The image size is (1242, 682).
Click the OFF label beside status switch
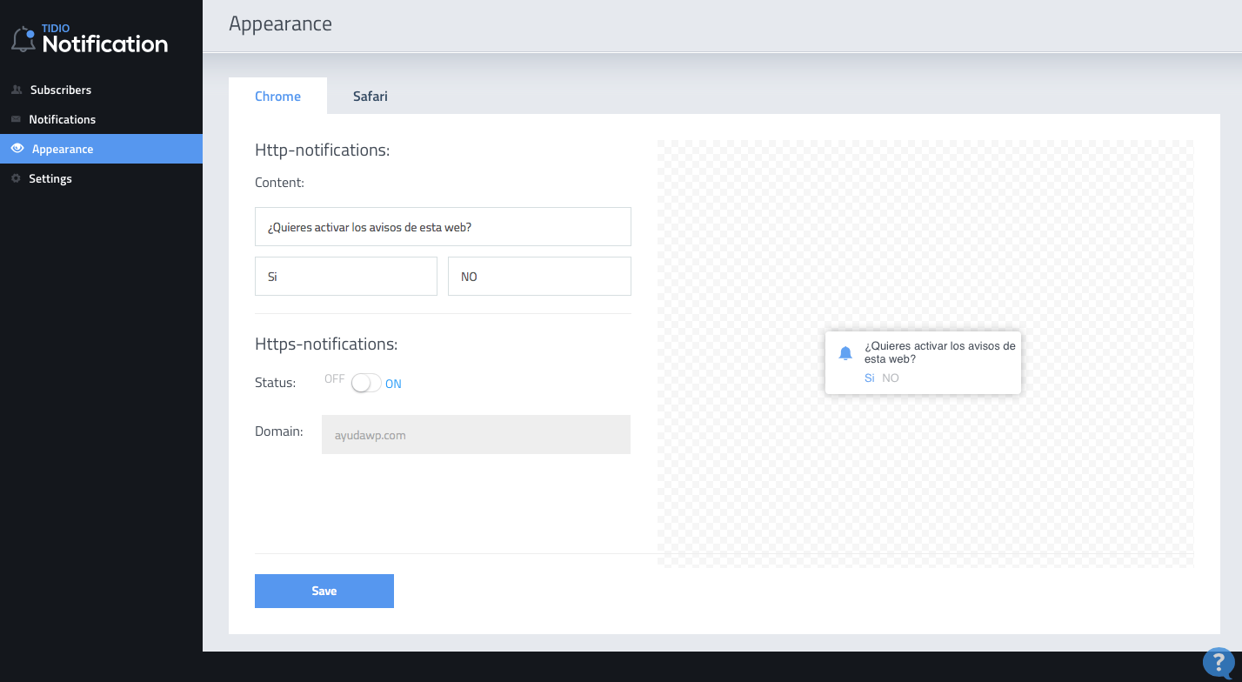tap(334, 379)
